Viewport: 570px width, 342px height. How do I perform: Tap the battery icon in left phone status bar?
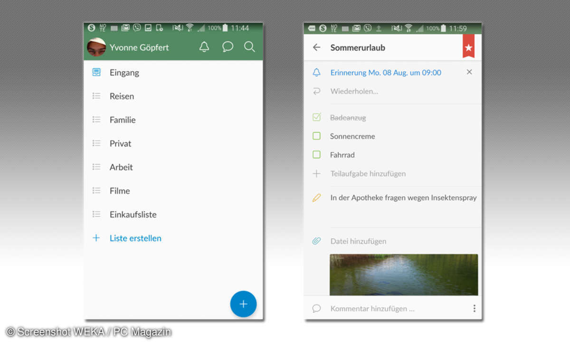[x=225, y=28]
